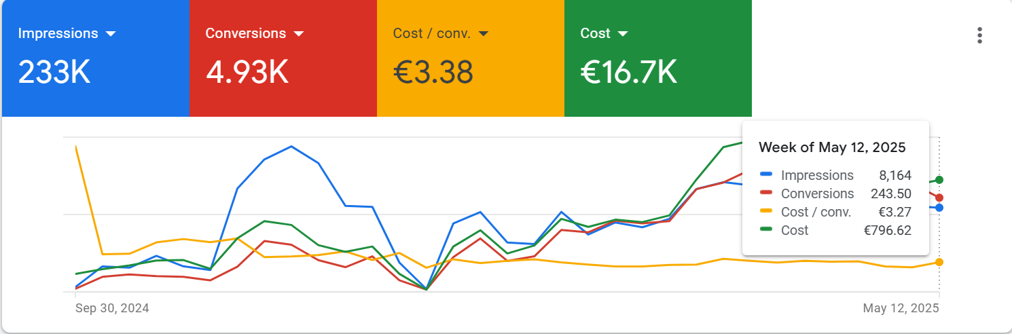Select the 4.93K Conversions total value
This screenshot has width=1012, height=334.
coord(247,72)
